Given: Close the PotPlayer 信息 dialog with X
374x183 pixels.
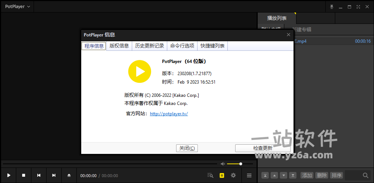Looking at the screenshot, I should click(x=288, y=35).
